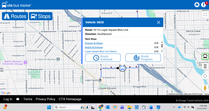Open Kedzie & Diversey stop link
This screenshot has height=111, width=209.
(x=94, y=47)
